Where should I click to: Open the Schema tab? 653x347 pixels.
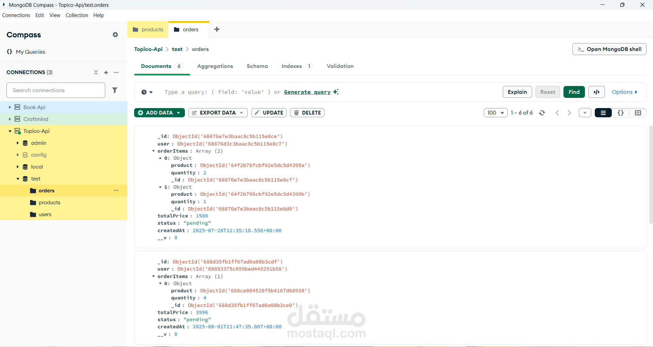coord(257,66)
